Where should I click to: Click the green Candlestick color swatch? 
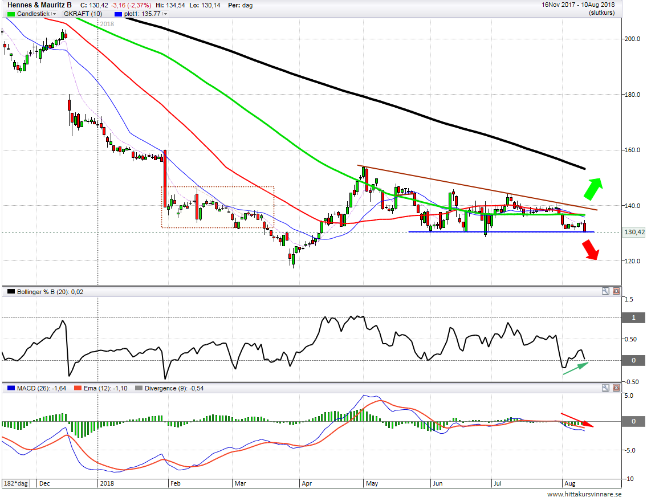pos(11,14)
